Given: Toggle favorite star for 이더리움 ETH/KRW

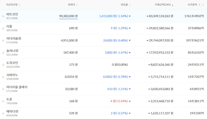Looking at the screenshot, I should point(3,40).
